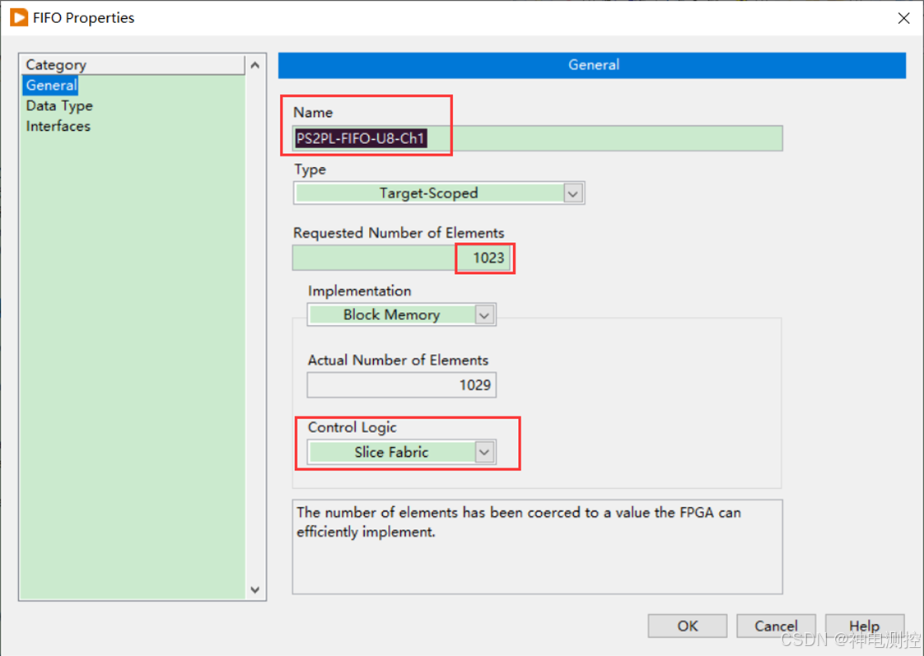This screenshot has width=924, height=656.
Task: Click the Cancel button
Action: click(x=776, y=626)
